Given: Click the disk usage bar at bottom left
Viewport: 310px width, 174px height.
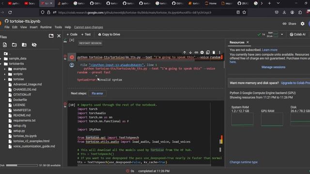Looking at the screenshot, I should [x=22, y=165].
